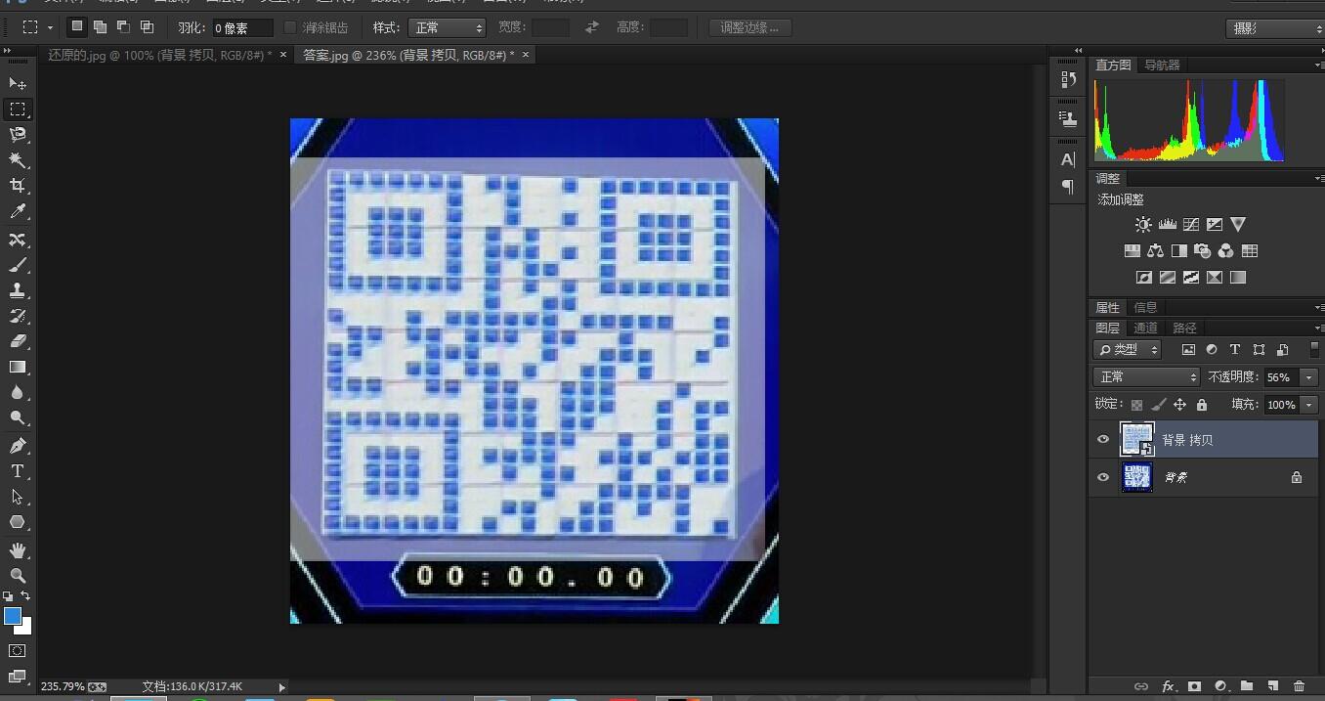This screenshot has height=701, width=1325.
Task: Hide the locked 背景 layer
Action: tap(1103, 477)
